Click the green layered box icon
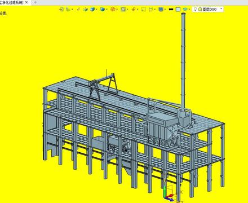The height and width of the screenshot is (203, 248). click(86, 9)
